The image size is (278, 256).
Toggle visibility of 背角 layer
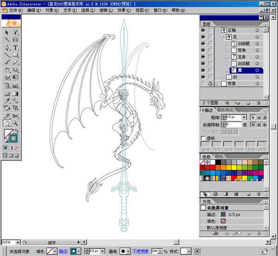point(203,50)
